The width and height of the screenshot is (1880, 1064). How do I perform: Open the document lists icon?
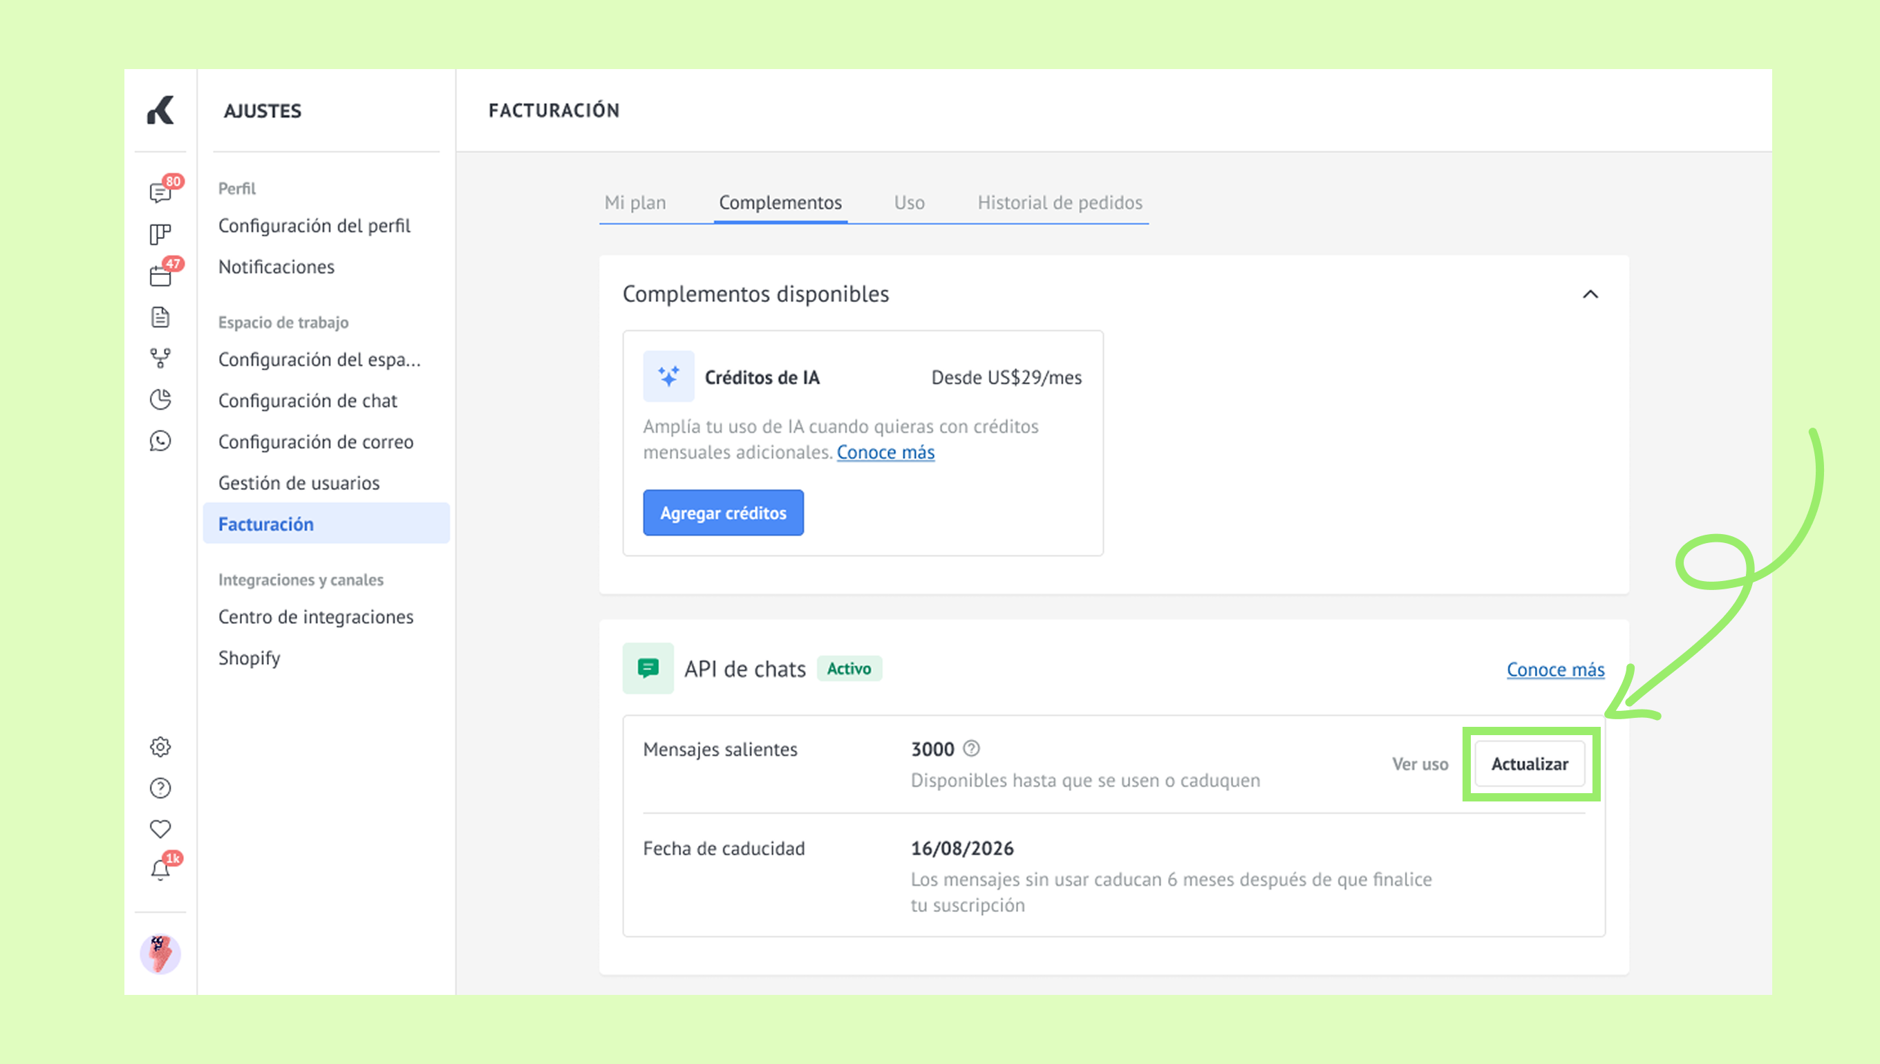click(161, 317)
